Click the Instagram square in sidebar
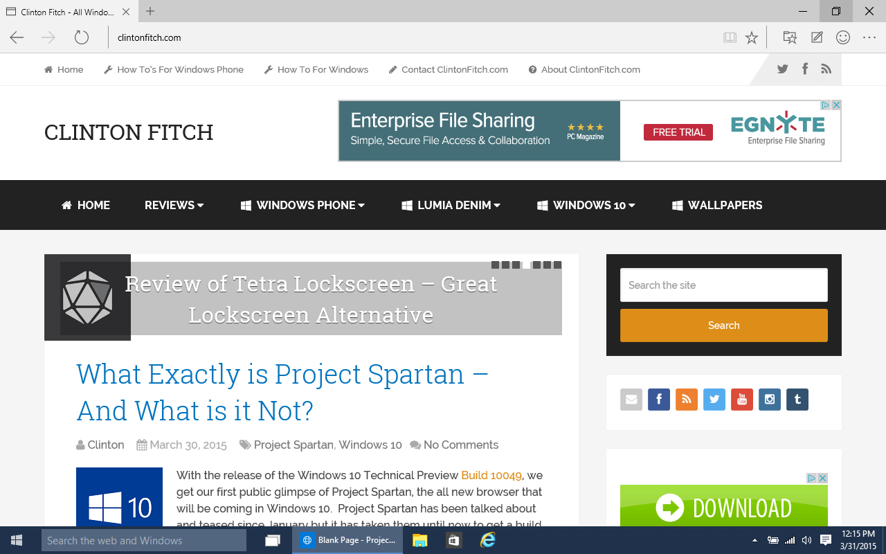Viewport: 886px width, 554px height. tap(770, 400)
